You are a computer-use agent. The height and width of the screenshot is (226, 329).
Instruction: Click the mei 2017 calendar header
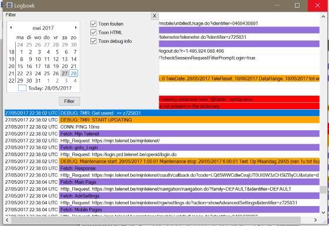tap(43, 28)
